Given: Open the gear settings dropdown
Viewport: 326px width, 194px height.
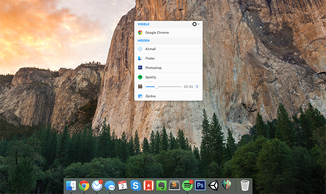Looking at the screenshot, I should point(196,24).
